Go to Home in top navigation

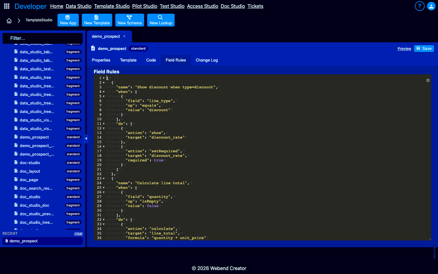coord(57,6)
